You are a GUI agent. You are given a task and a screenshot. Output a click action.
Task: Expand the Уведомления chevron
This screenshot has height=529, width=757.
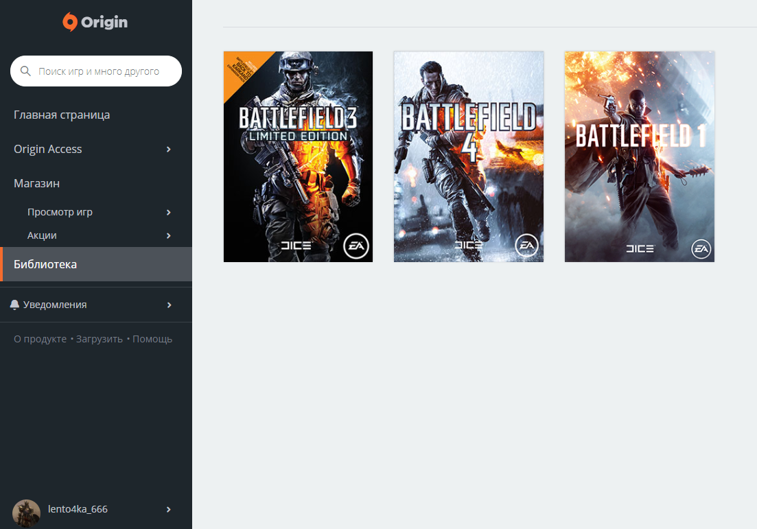coord(169,305)
